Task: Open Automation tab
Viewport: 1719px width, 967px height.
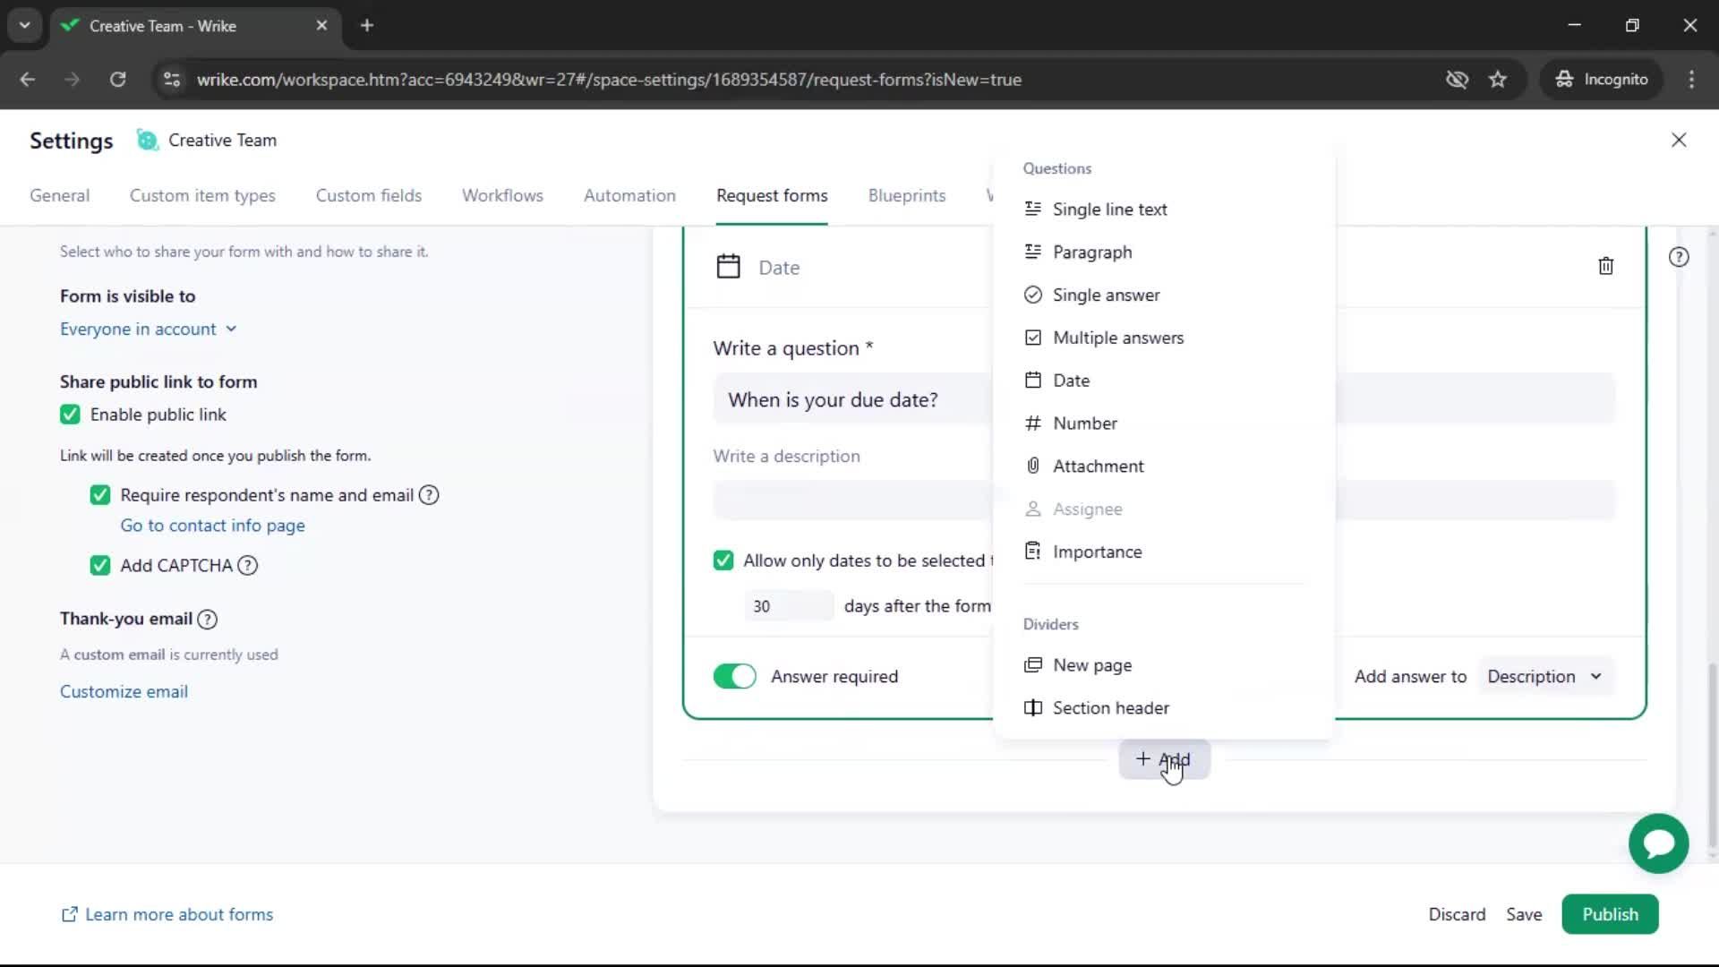Action: pos(629,196)
